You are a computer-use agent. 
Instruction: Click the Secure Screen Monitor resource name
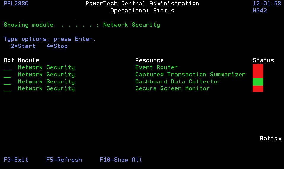click(x=173, y=88)
